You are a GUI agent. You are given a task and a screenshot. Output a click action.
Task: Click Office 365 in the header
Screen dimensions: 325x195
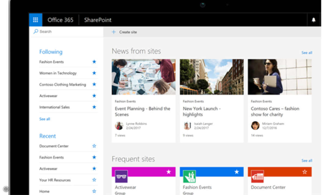[x=60, y=20]
